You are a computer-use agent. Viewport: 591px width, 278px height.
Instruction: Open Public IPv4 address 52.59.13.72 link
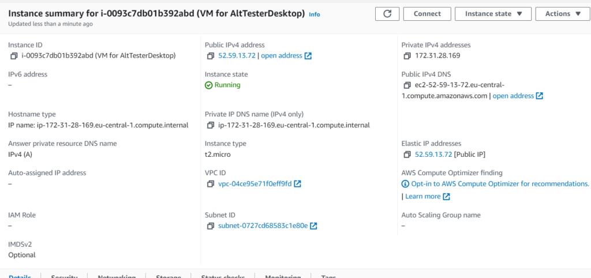click(x=237, y=56)
